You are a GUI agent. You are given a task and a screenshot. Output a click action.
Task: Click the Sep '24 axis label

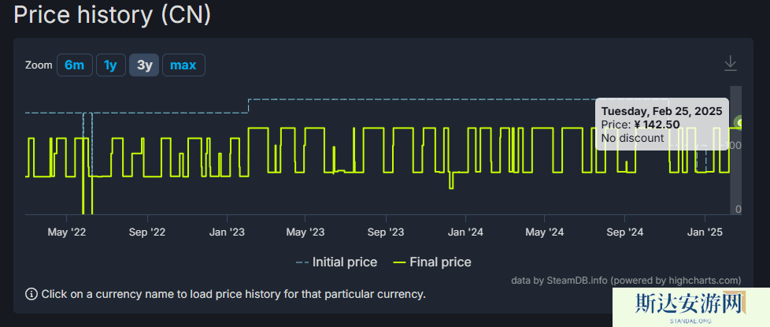[625, 232]
